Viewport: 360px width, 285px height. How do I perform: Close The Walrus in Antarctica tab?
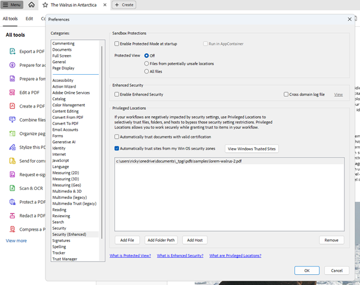(105, 5)
